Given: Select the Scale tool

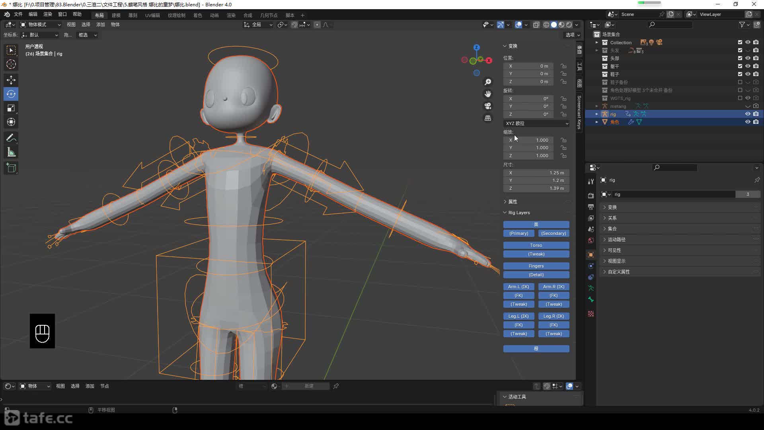Looking at the screenshot, I should click(x=11, y=108).
